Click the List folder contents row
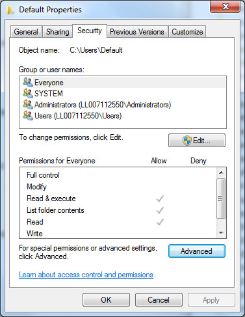 pyautogui.click(x=118, y=210)
